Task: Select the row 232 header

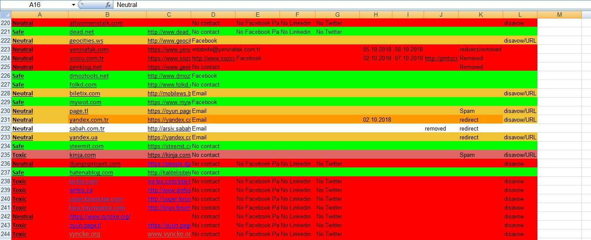Action: 5,128
